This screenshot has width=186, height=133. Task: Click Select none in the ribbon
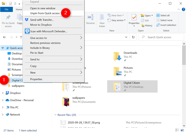[x=164, y=20]
